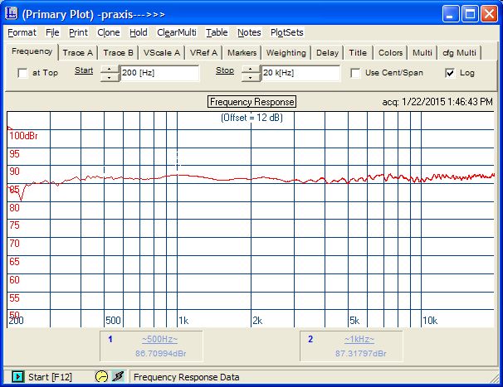Click the Start play icon in status bar

click(x=17, y=377)
